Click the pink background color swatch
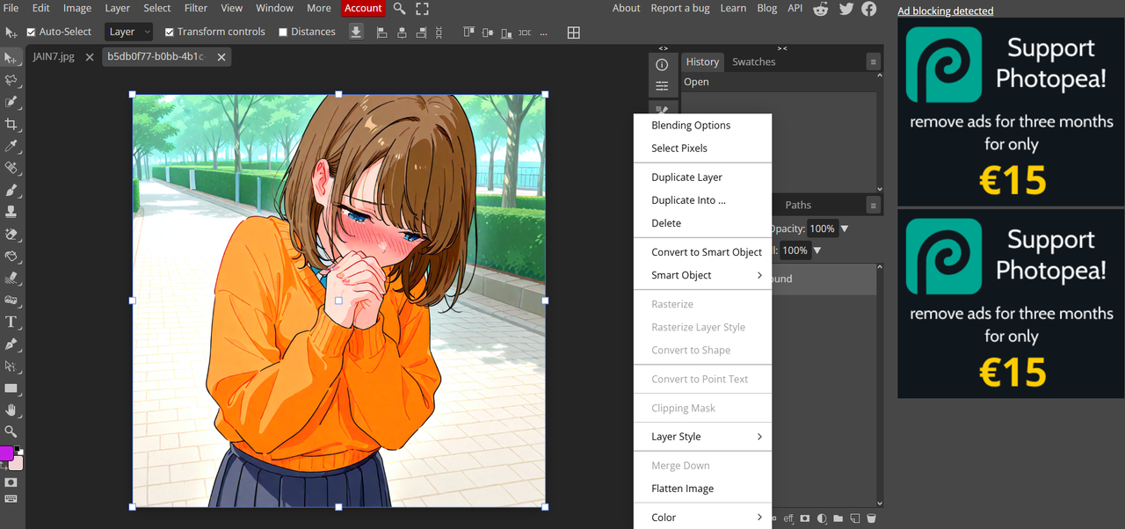Screen dimensions: 1125x529 [x=17, y=463]
